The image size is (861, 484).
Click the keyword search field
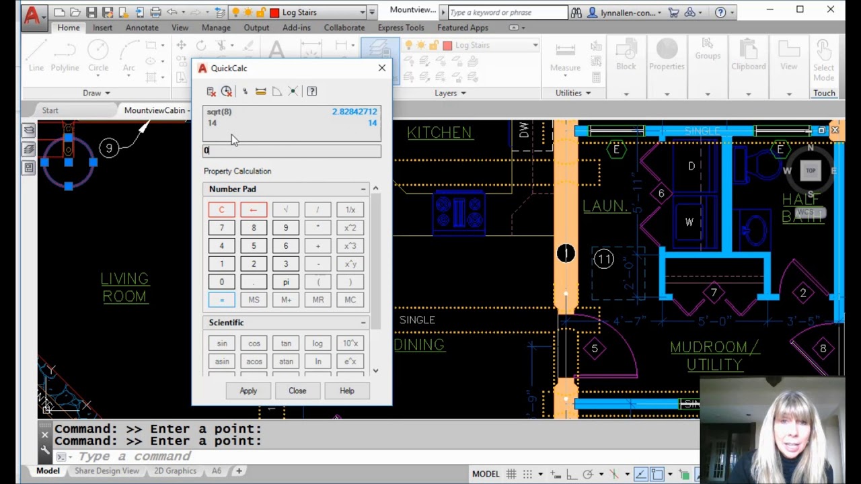click(x=508, y=12)
